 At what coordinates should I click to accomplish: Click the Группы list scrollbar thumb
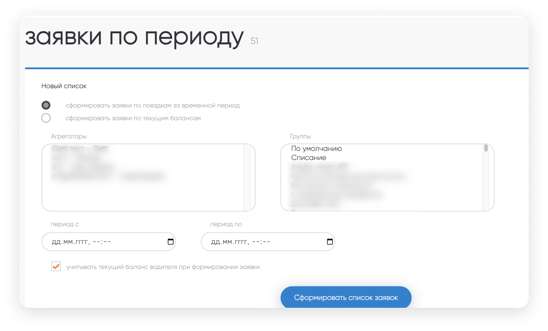tap(486, 148)
